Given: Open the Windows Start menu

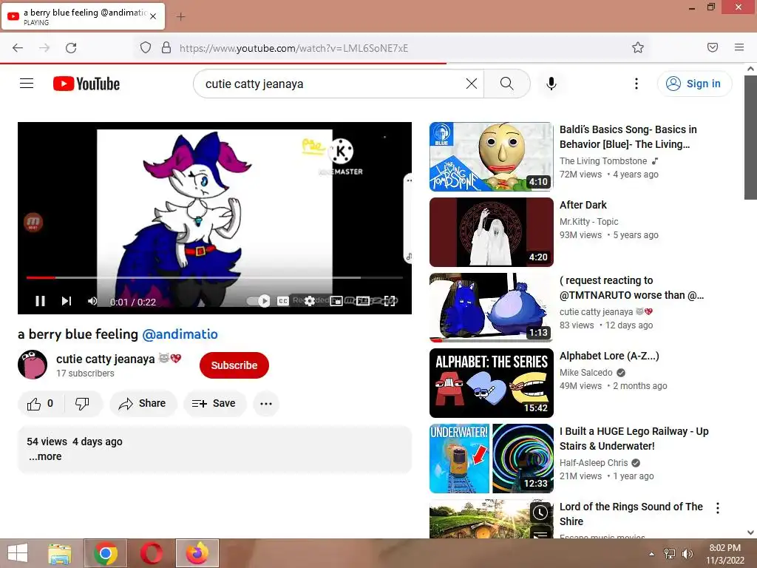Looking at the screenshot, I should point(18,553).
